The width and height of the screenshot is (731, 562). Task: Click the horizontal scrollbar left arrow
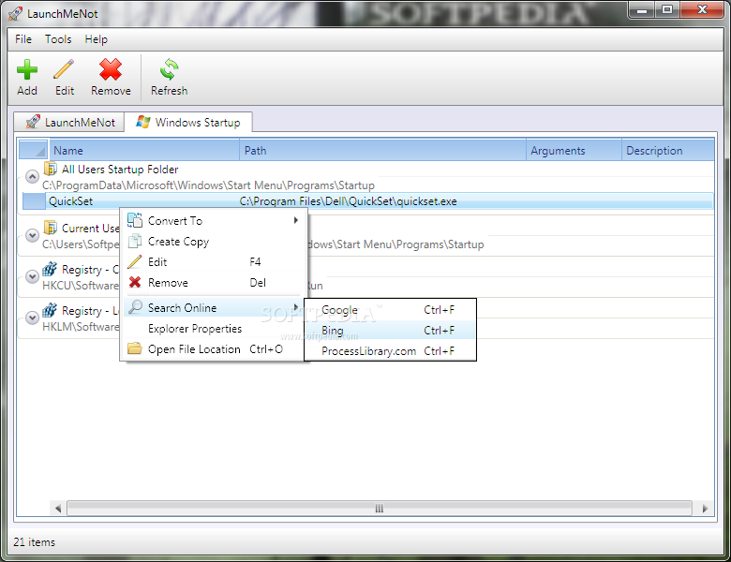[58, 509]
